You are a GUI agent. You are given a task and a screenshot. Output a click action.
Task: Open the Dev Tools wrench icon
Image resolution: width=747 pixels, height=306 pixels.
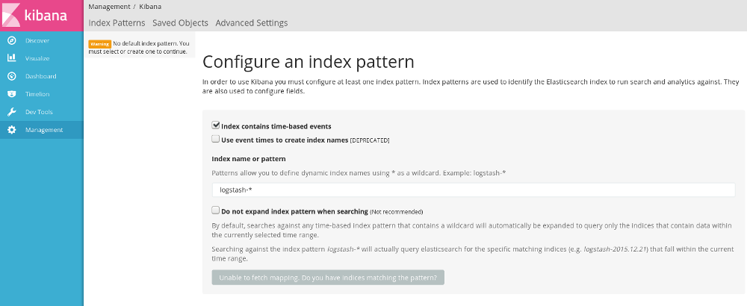[x=12, y=112]
